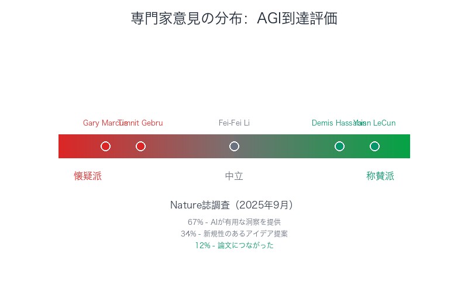Viewport: 468px width, 292px height.
Task: Click the chart title 専門家意見の分布
Action: [234, 19]
